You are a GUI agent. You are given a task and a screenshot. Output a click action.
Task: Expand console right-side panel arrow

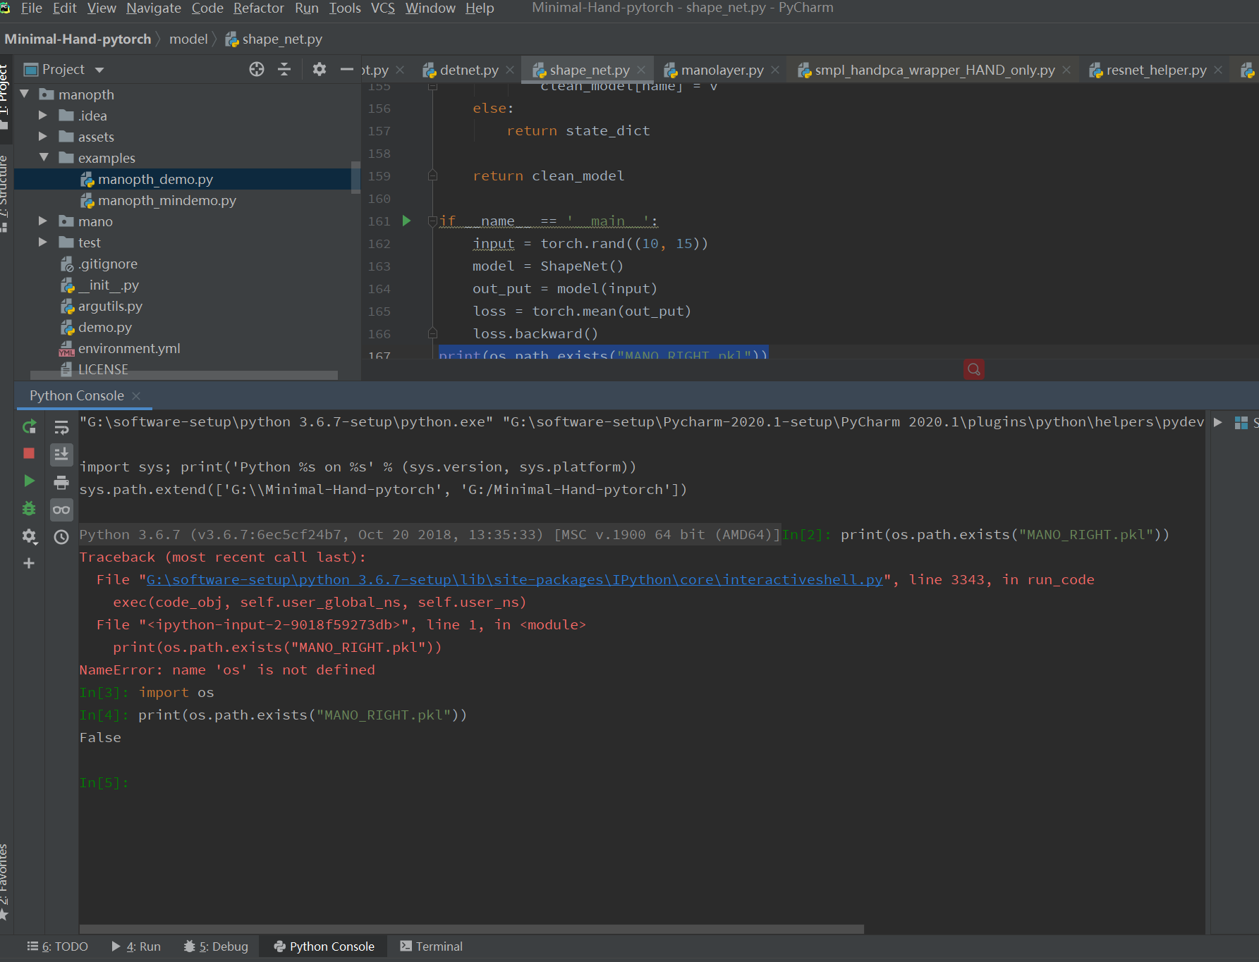point(1217,422)
